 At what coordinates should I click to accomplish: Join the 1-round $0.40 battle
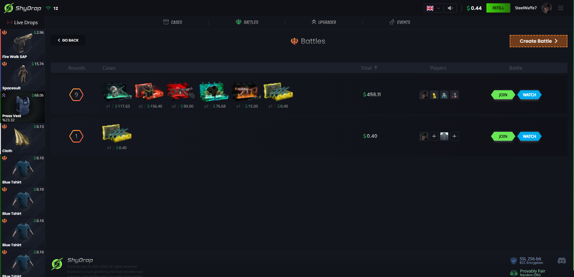pyautogui.click(x=503, y=136)
